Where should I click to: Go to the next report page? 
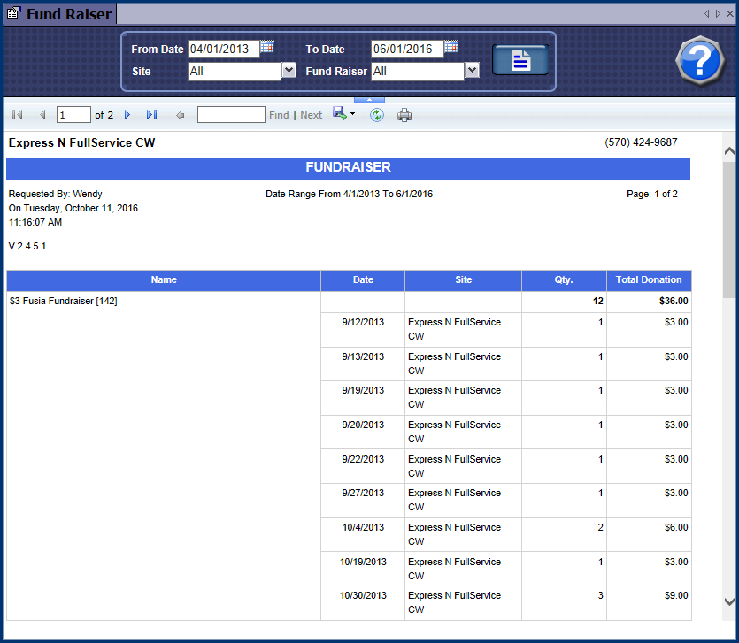point(127,115)
